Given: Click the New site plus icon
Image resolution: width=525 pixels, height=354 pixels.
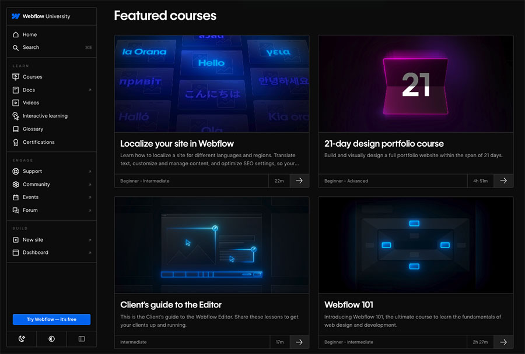Looking at the screenshot, I should (16, 240).
